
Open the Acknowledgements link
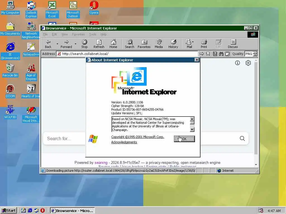[124, 142]
